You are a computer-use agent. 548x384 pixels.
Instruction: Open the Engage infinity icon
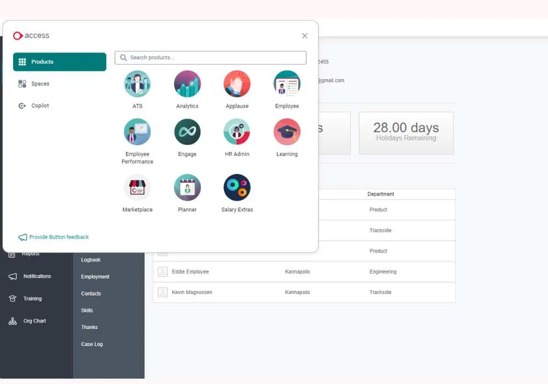[187, 132]
